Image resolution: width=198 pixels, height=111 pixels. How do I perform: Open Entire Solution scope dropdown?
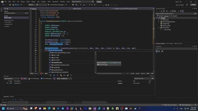[12, 79]
